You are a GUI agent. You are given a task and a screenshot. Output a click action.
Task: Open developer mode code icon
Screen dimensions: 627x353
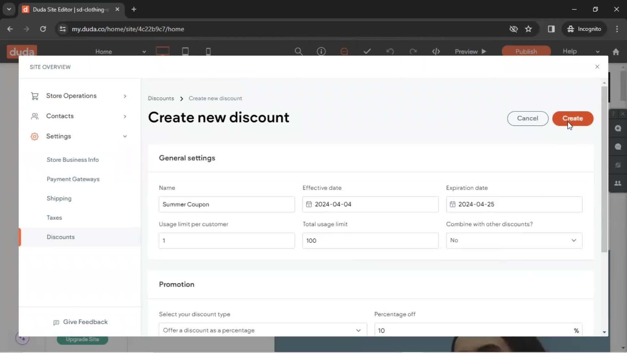tap(436, 51)
